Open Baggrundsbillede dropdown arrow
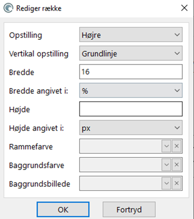The image size is (194, 219). point(166,183)
